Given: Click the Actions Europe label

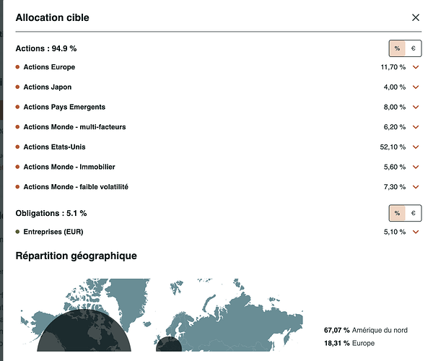Looking at the screenshot, I should pos(49,67).
